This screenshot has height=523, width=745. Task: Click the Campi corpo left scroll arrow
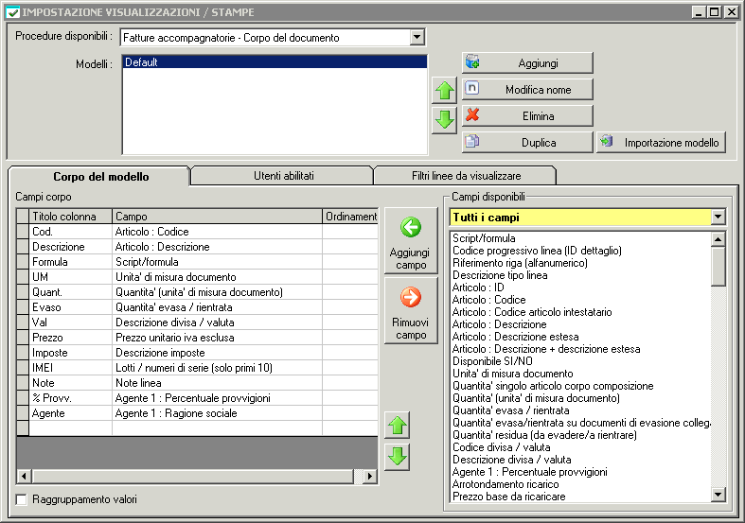(24, 476)
